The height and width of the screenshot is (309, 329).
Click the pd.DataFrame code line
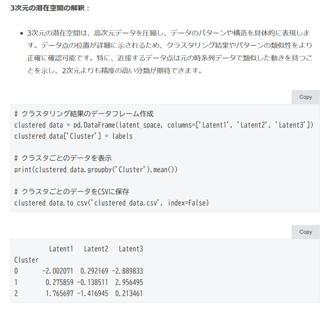coord(164,125)
